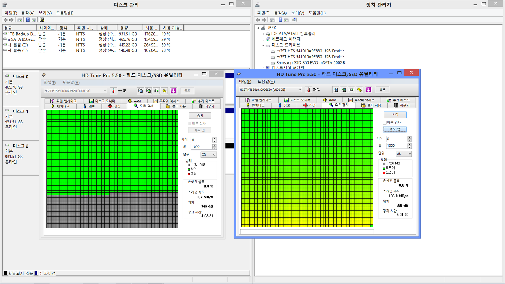Click the Back arrow in Device Manager toolbar
Screen dimensions: 505x284
258,20
